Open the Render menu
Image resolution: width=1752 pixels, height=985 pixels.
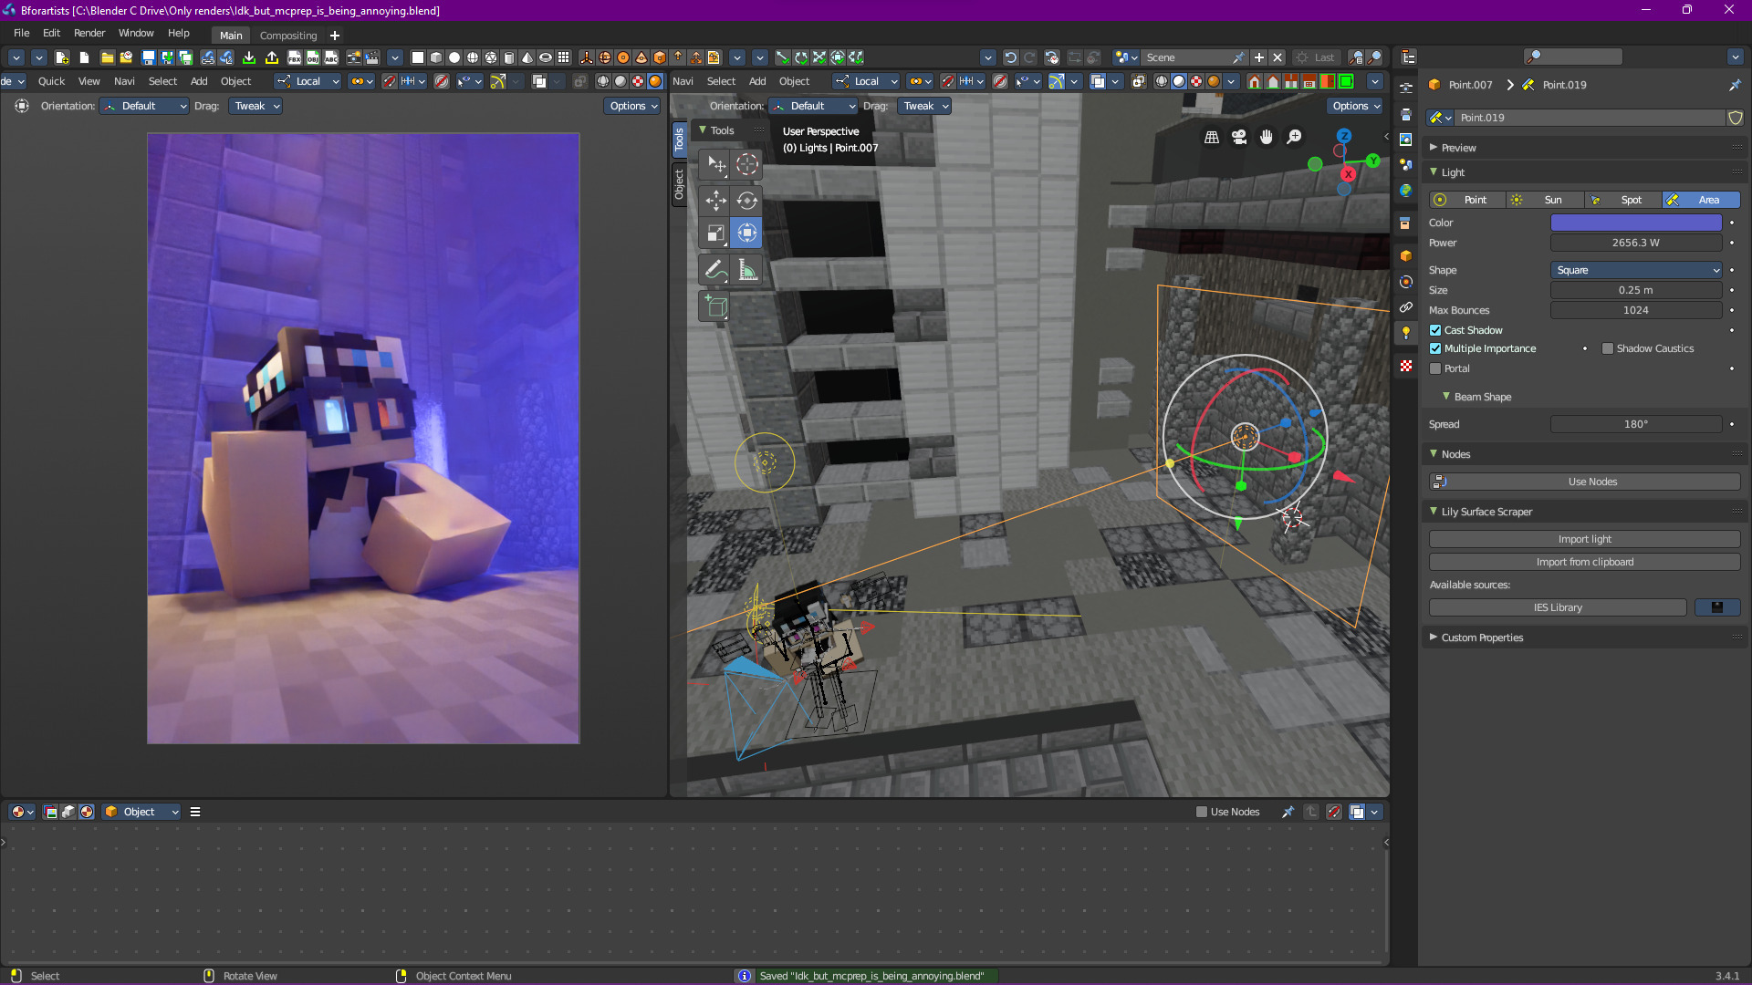coord(89,33)
